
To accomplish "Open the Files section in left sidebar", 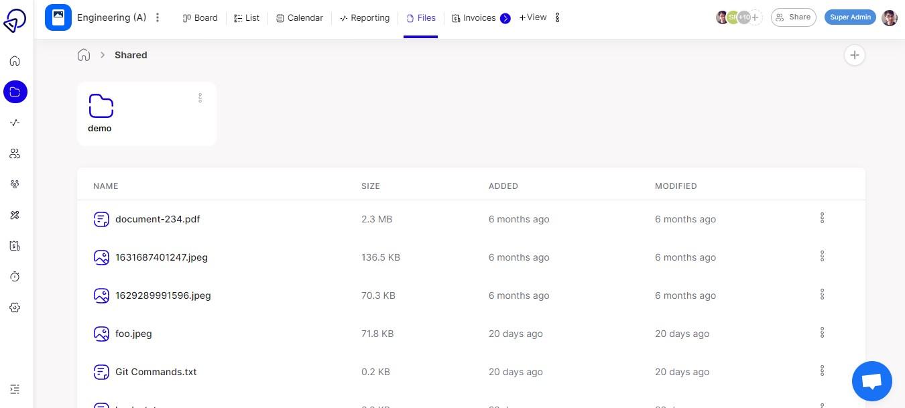I will [15, 92].
